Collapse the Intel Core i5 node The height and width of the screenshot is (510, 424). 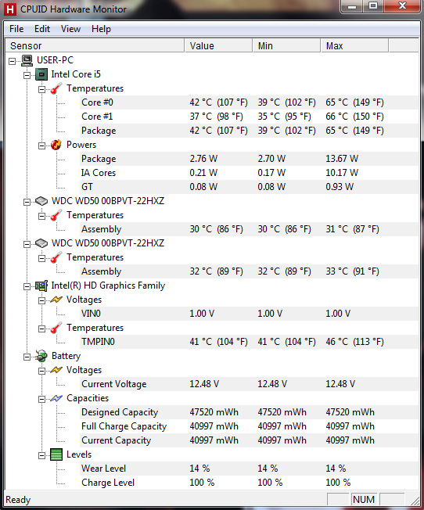pyautogui.click(x=27, y=75)
